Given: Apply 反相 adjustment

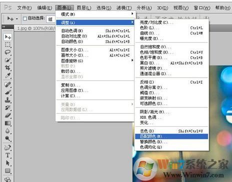Looking at the screenshot, I should tap(171, 82).
